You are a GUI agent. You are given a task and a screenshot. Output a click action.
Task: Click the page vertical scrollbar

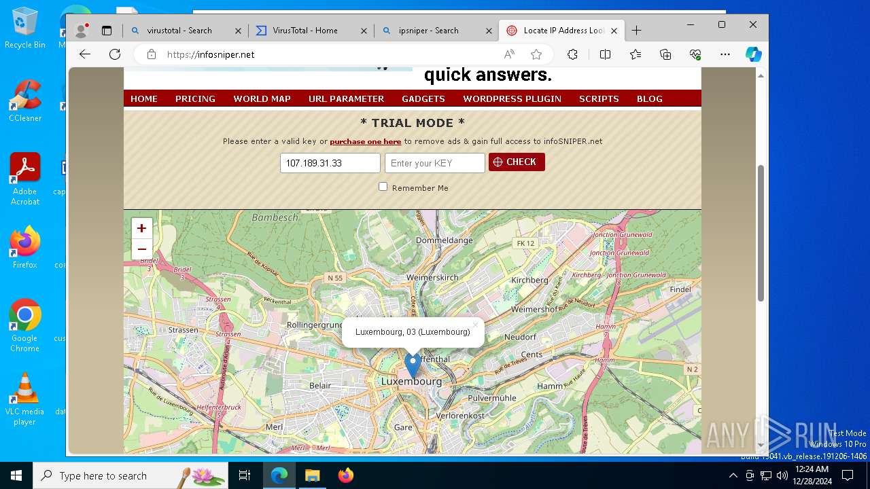point(761,233)
